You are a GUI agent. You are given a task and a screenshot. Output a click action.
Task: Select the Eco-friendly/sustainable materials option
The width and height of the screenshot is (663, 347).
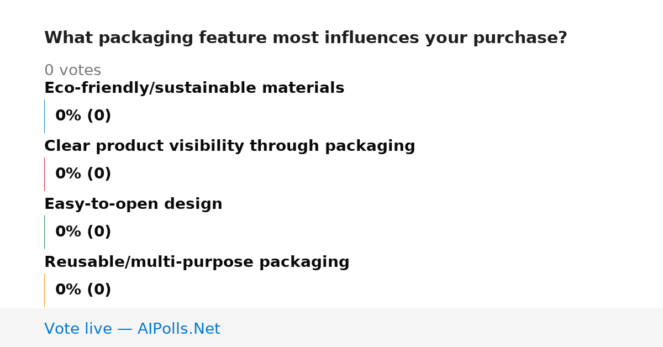(x=194, y=88)
